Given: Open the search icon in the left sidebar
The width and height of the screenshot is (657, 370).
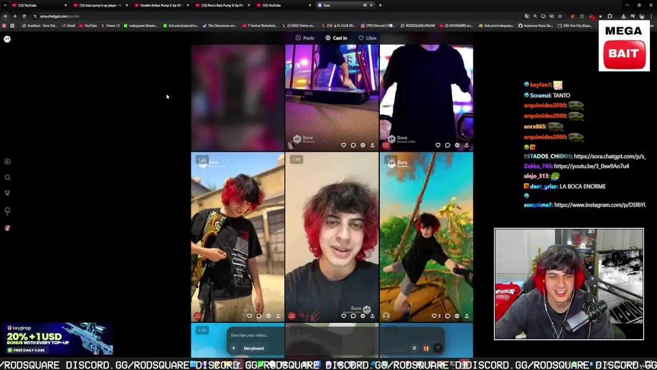Looking at the screenshot, I should click(x=7, y=177).
